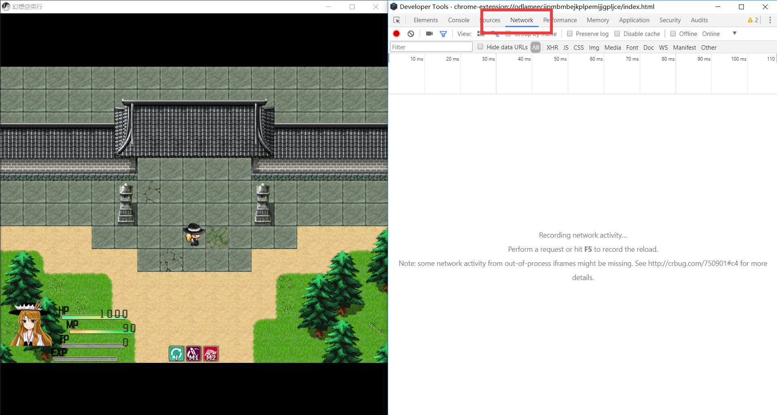Viewport: 777px width, 415px height.
Task: Stop recording network log with red button
Action: tap(397, 34)
